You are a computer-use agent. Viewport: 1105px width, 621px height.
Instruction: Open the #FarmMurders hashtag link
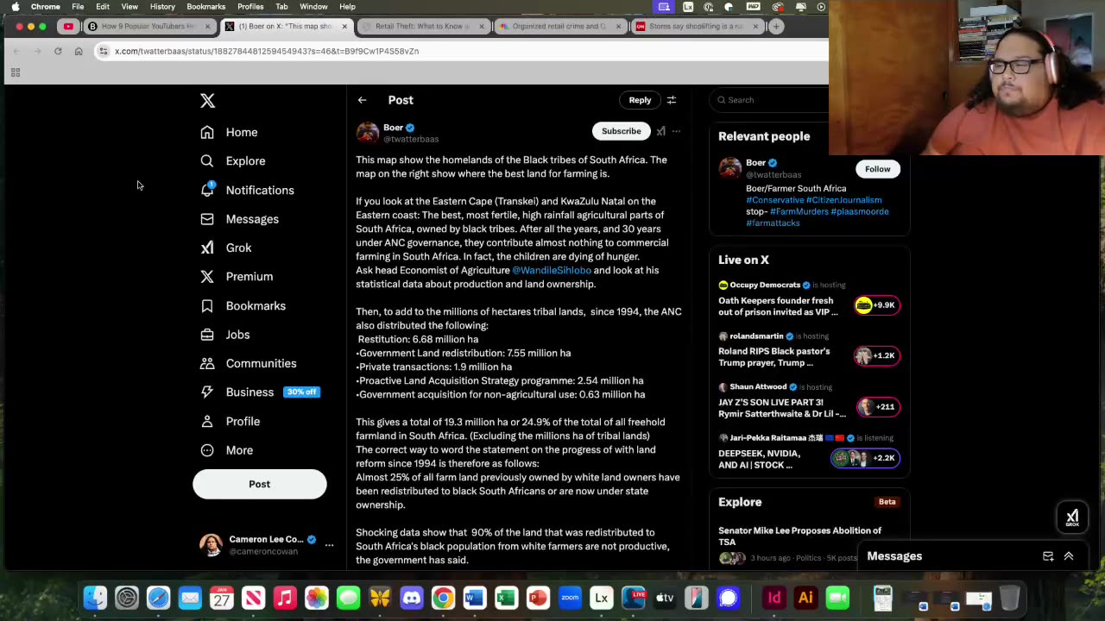click(799, 211)
